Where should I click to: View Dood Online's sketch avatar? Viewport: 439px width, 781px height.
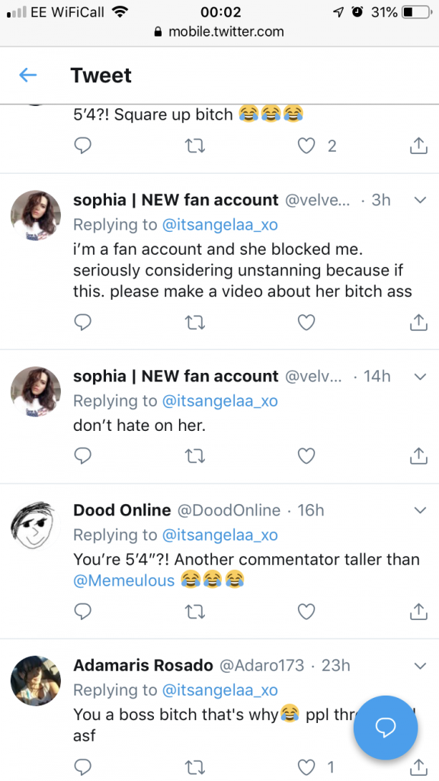pyautogui.click(x=35, y=526)
